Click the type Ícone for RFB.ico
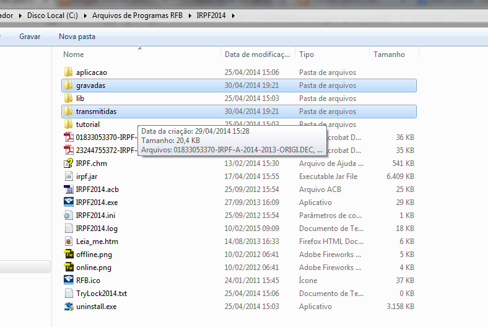Image resolution: width=488 pixels, height=327 pixels. [308, 281]
